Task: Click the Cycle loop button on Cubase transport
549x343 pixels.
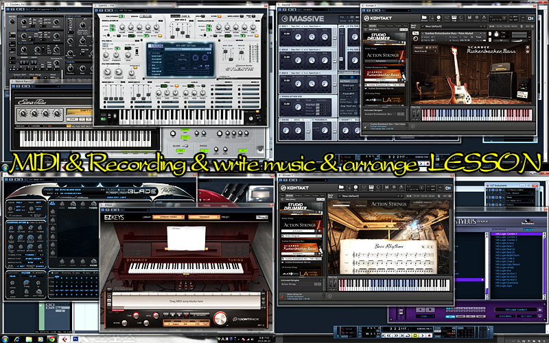Action: point(408,335)
